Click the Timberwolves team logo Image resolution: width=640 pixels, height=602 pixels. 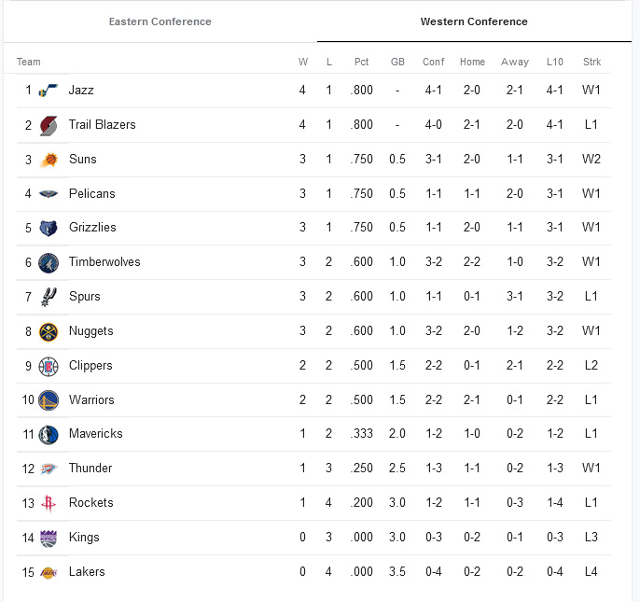[49, 262]
